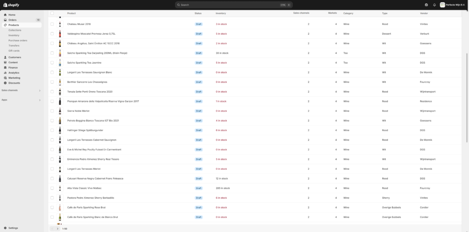
Task: Go to Orders in the sidebar
Action: (12, 20)
